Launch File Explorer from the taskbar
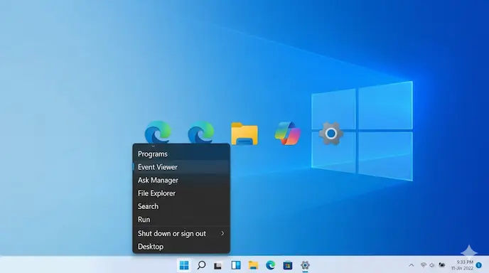Image resolution: width=489 pixels, height=273 pixels. [253, 265]
